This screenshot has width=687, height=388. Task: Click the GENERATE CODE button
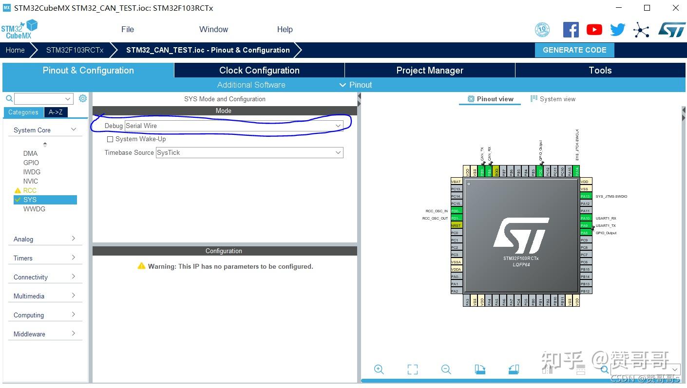pos(574,50)
